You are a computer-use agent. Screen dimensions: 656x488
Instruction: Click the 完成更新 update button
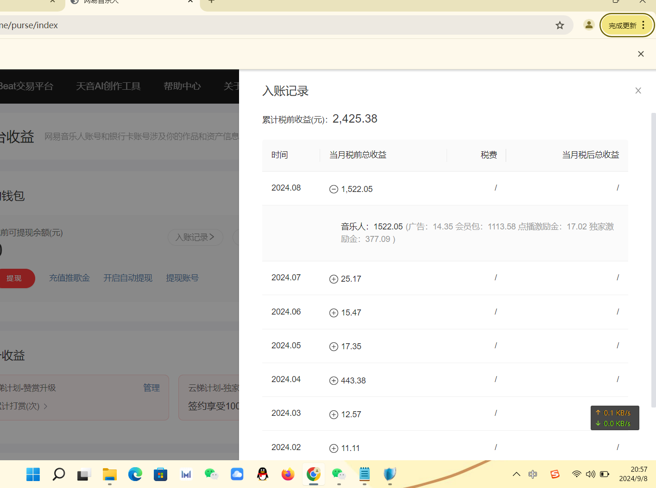pos(622,25)
